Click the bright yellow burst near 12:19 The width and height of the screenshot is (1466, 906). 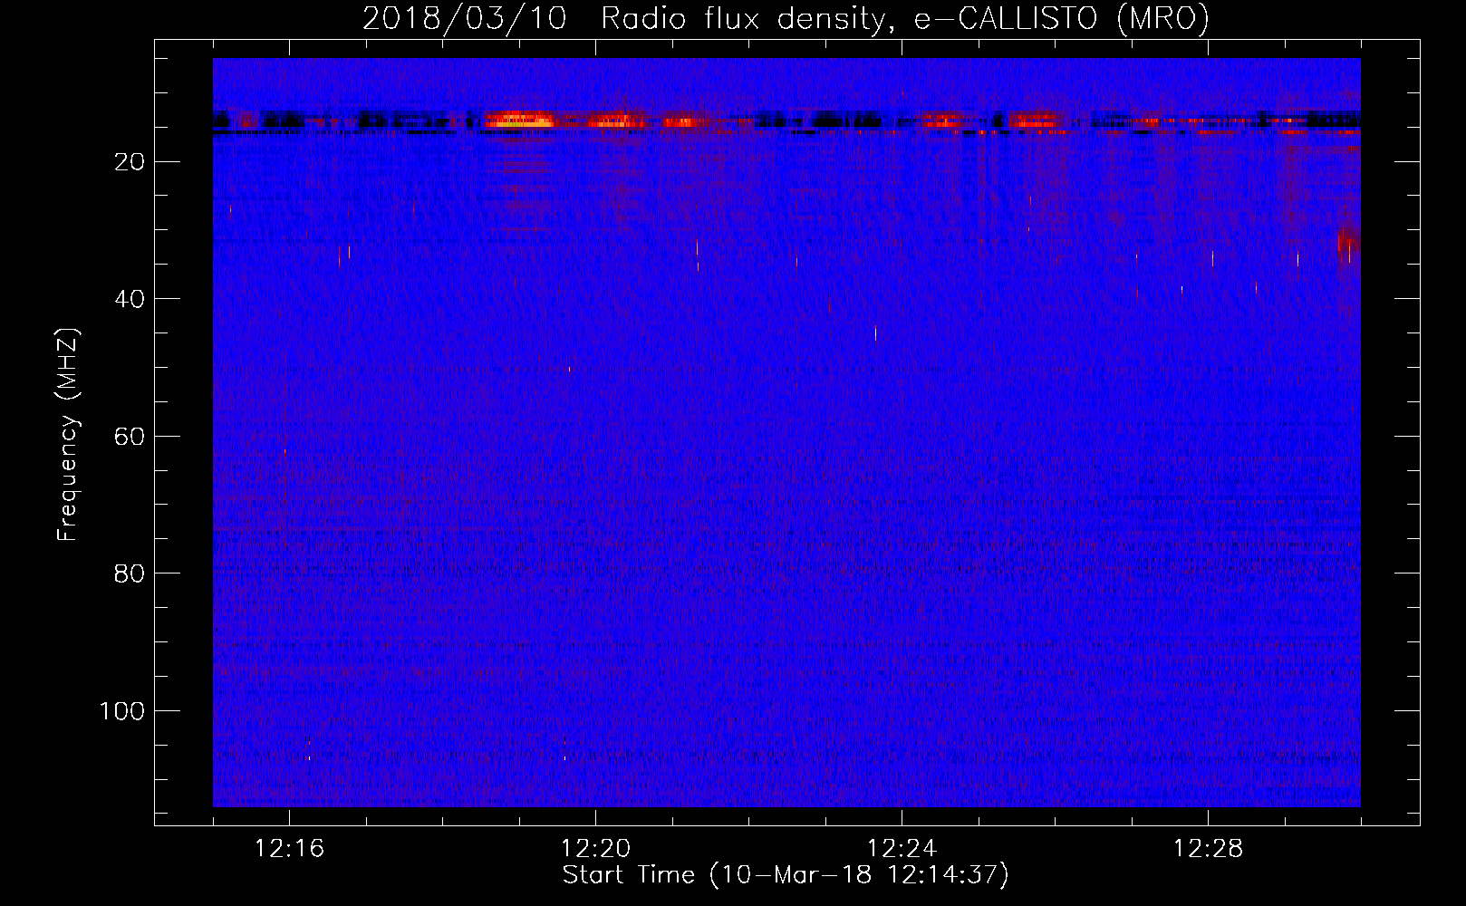pyautogui.click(x=518, y=119)
